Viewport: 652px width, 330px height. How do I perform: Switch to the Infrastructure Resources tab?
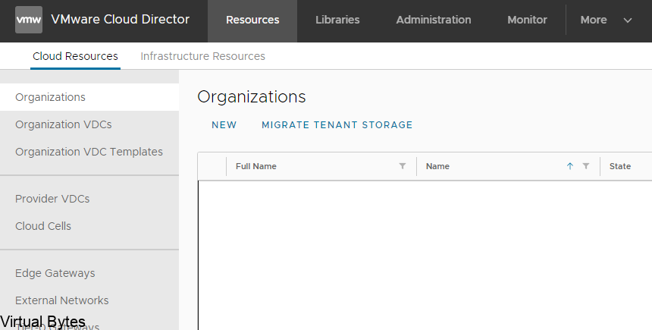[202, 56]
